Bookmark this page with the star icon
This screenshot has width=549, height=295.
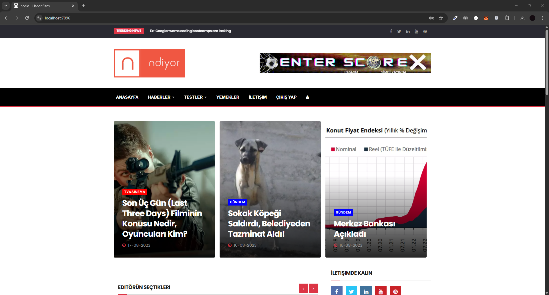(x=441, y=18)
